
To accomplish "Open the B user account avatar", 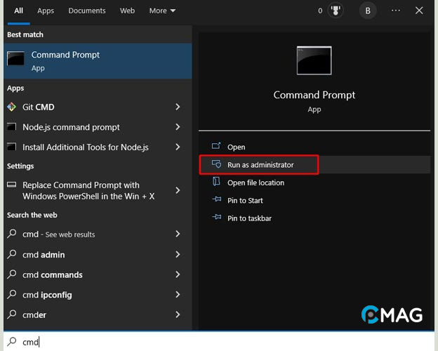I will click(368, 11).
